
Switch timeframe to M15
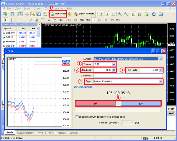click(x=82, y=20)
